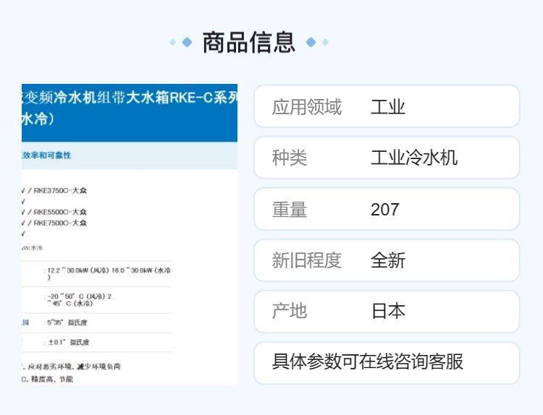Click the 12.2~30.0kW cooling capacity row

(x=96, y=273)
